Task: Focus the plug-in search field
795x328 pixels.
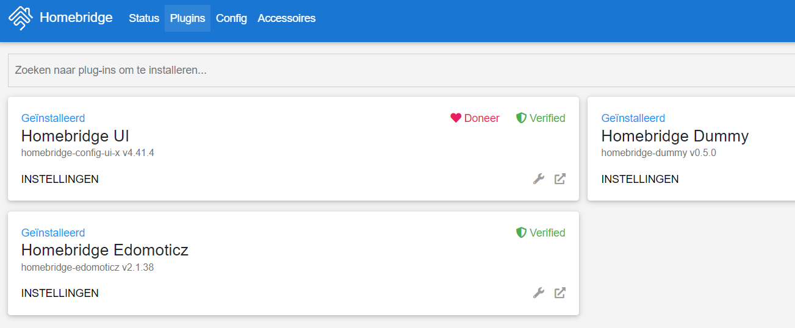Action: (397, 70)
